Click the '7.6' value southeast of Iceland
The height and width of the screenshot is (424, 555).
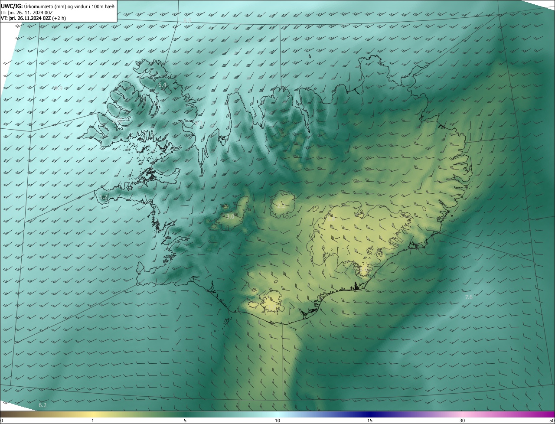(469, 297)
